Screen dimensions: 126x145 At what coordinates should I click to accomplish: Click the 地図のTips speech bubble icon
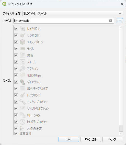point(22,75)
